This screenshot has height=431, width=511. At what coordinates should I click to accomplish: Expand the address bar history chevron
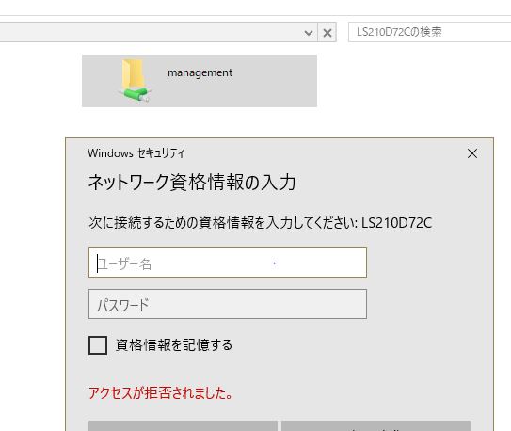[x=309, y=33]
